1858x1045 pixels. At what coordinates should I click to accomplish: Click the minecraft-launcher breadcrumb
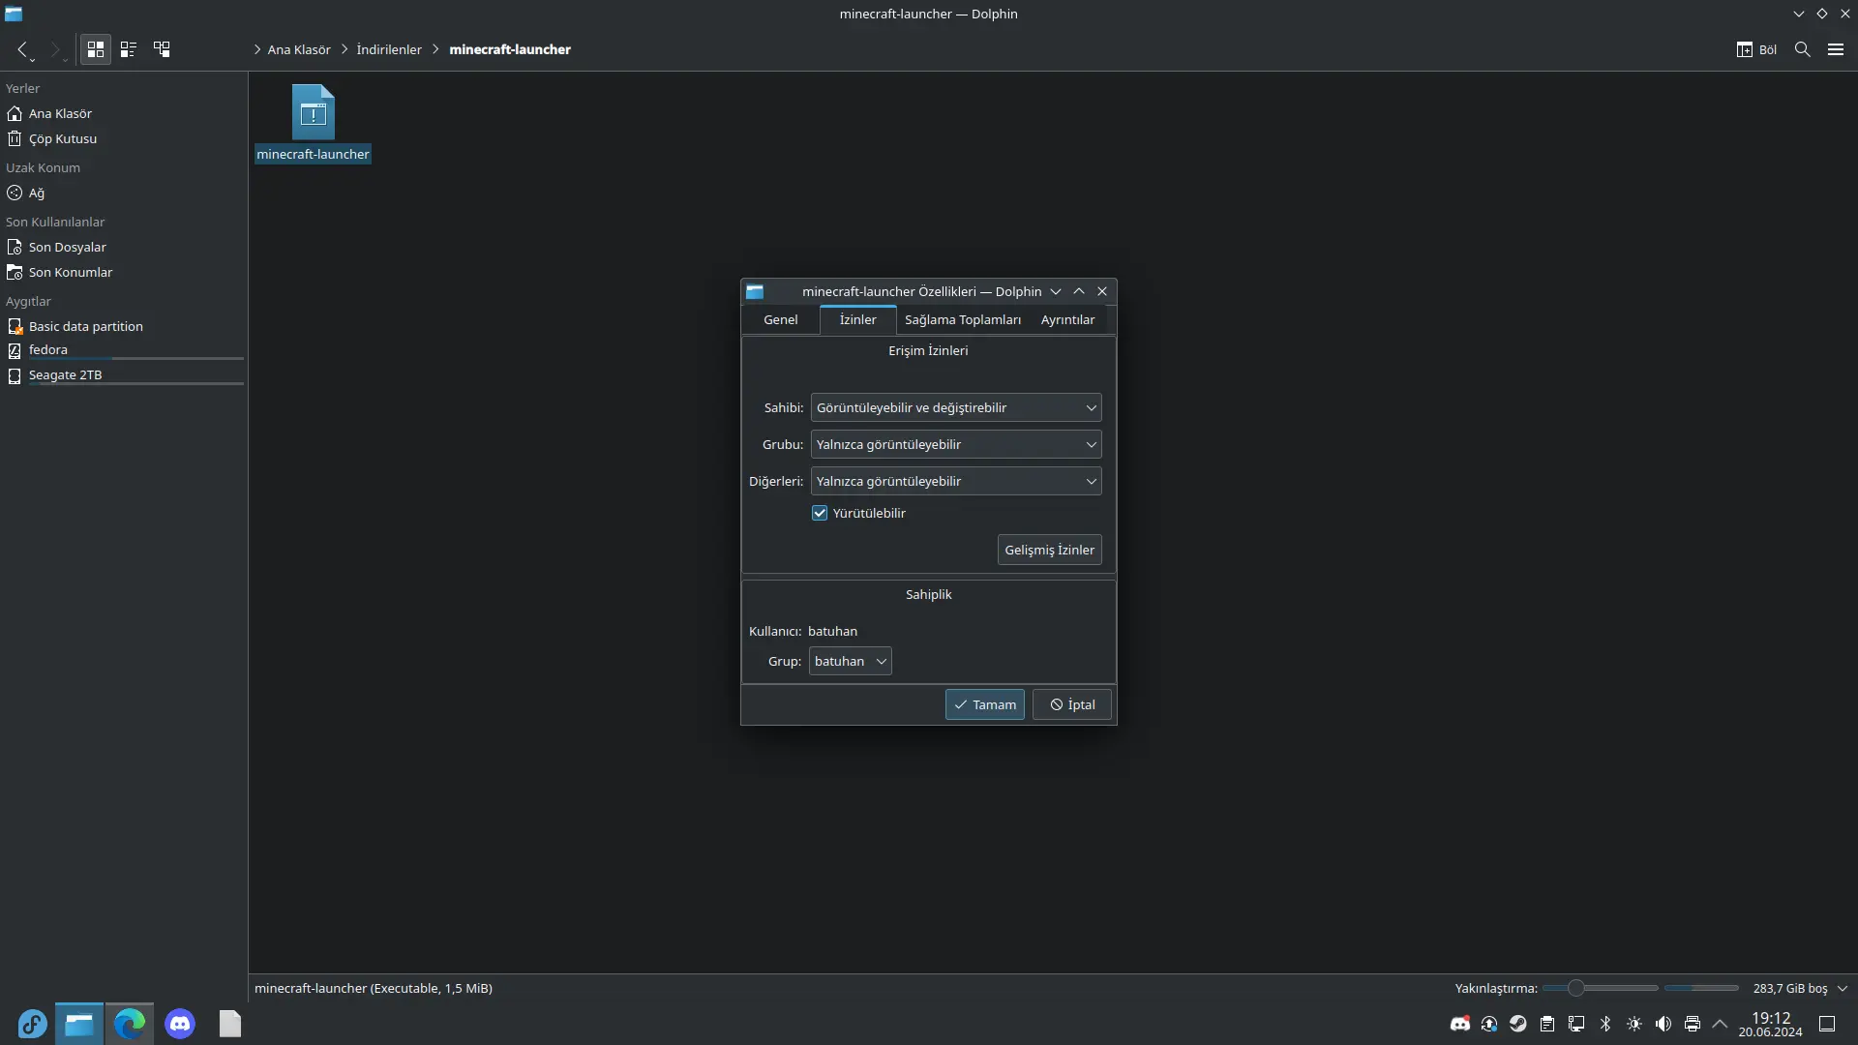[x=510, y=49]
